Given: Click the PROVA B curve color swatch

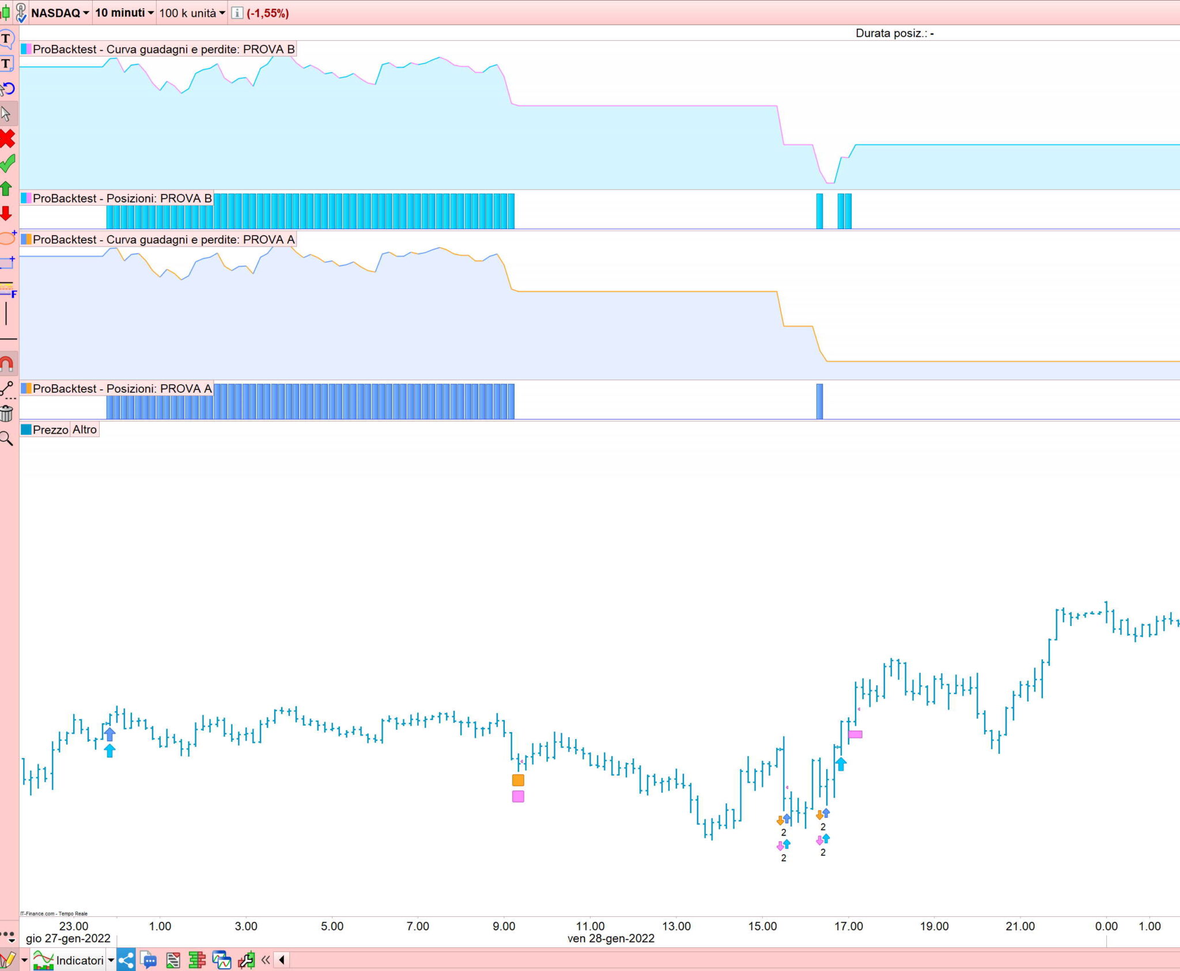Looking at the screenshot, I should (26, 50).
